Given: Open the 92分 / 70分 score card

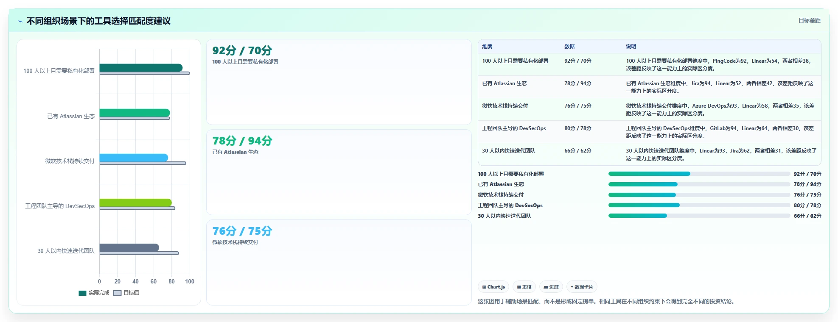Looking at the screenshot, I should [339, 82].
